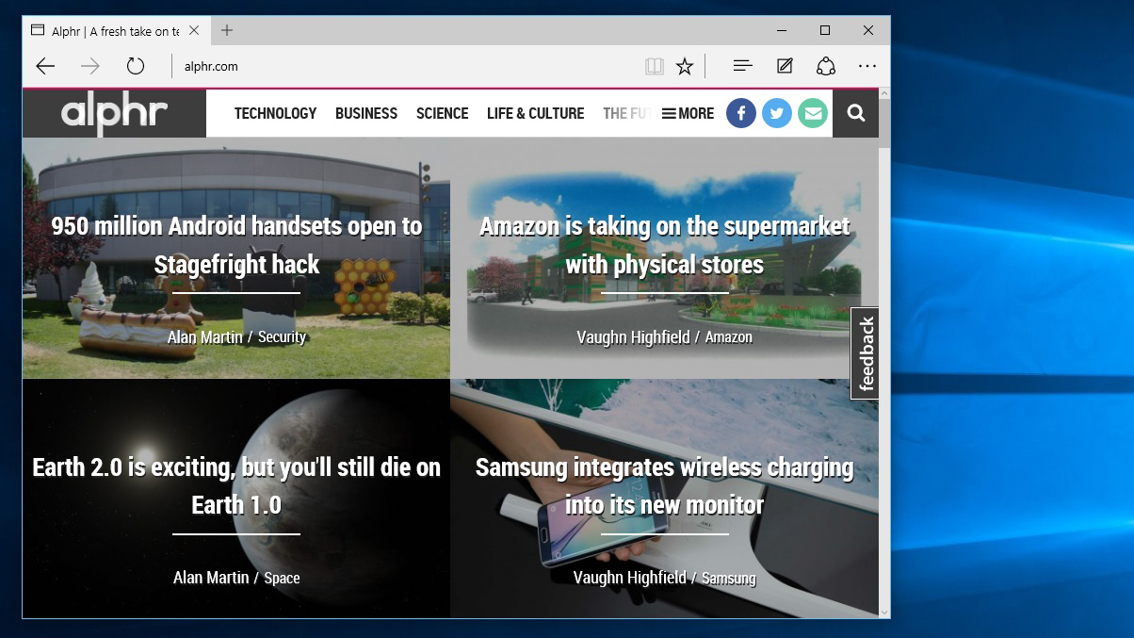Open the Earth 2.0 article headline

pyautogui.click(x=236, y=485)
